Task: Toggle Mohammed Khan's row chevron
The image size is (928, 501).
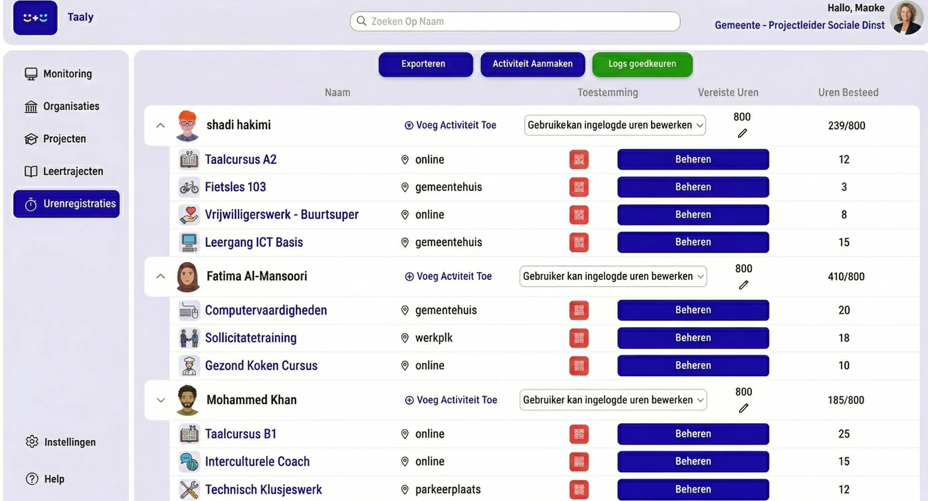Action: pyautogui.click(x=161, y=400)
